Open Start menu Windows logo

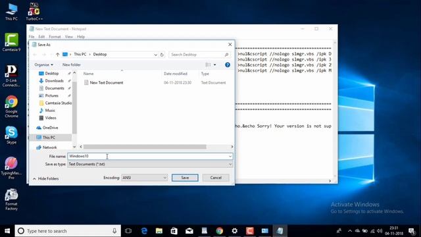(x=7, y=231)
